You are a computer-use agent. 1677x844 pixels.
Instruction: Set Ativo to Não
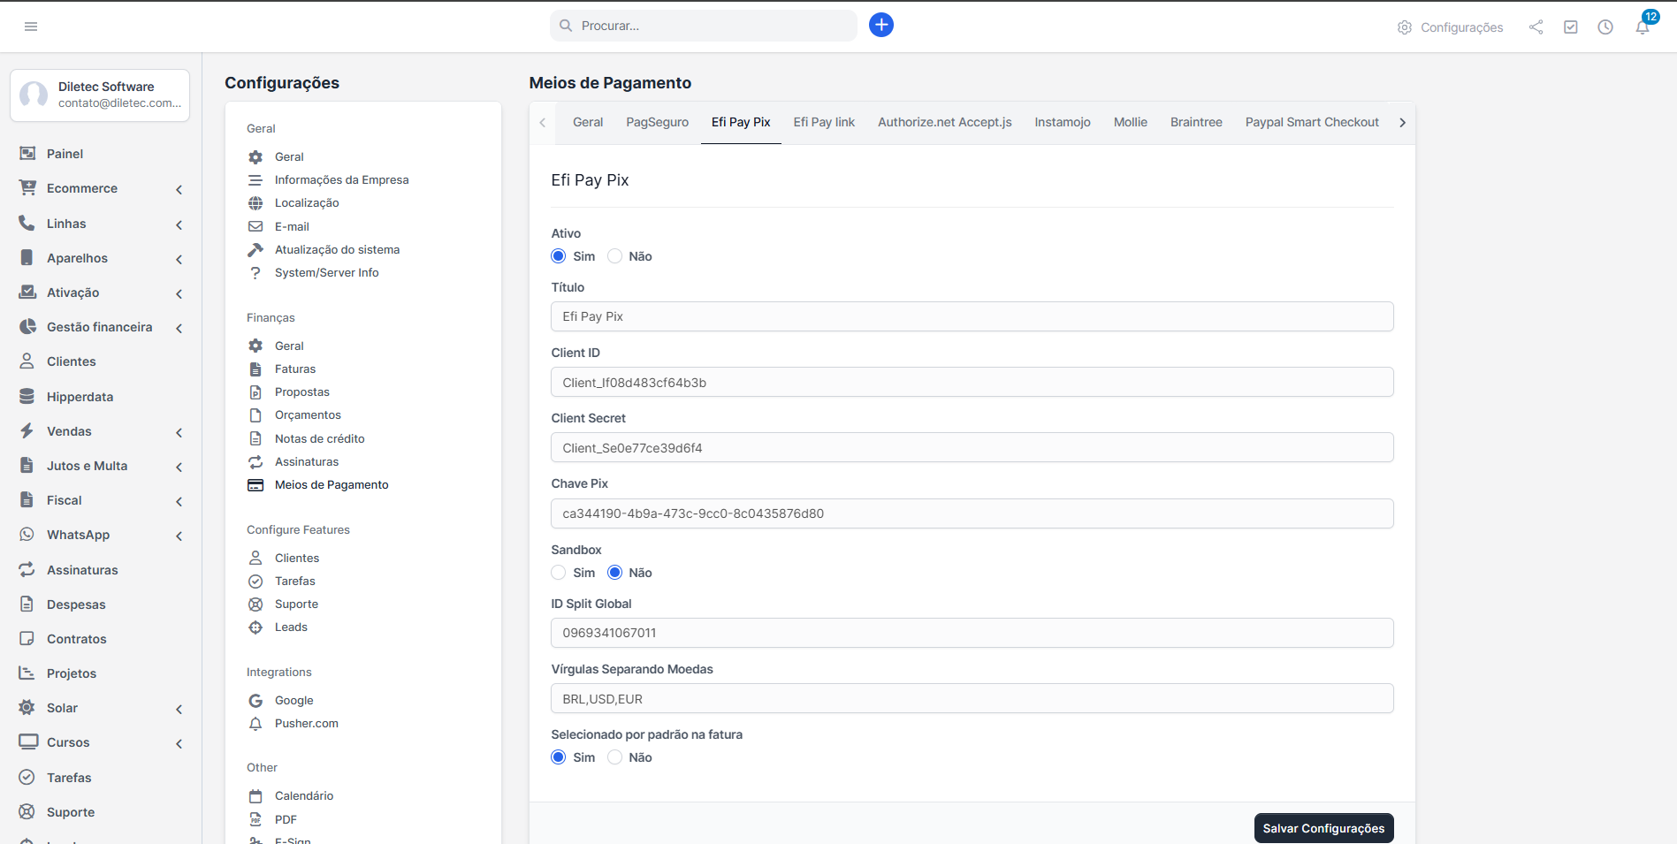pos(615,256)
